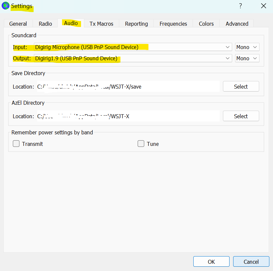Open the soundcard Input device dropdown
This screenshot has width=273, height=271.
(x=133, y=47)
